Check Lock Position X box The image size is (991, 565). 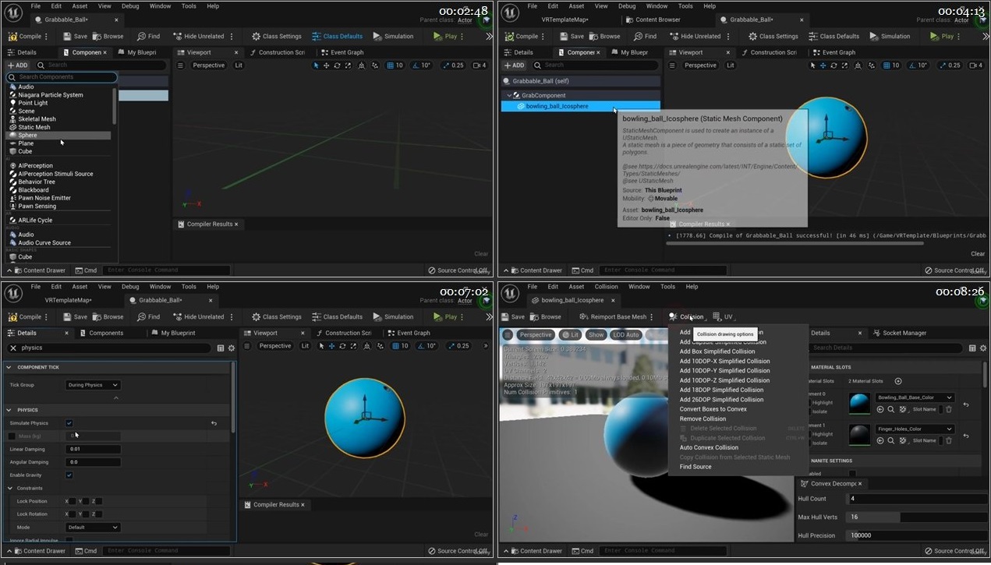73,501
